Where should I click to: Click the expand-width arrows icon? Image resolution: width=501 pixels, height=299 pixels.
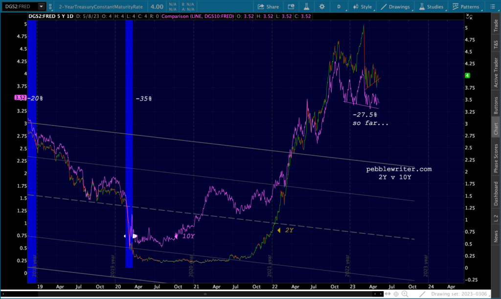(x=387, y=294)
